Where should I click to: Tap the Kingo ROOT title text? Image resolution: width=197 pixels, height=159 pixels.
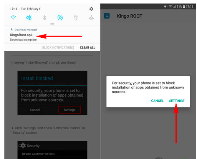[x=129, y=16]
